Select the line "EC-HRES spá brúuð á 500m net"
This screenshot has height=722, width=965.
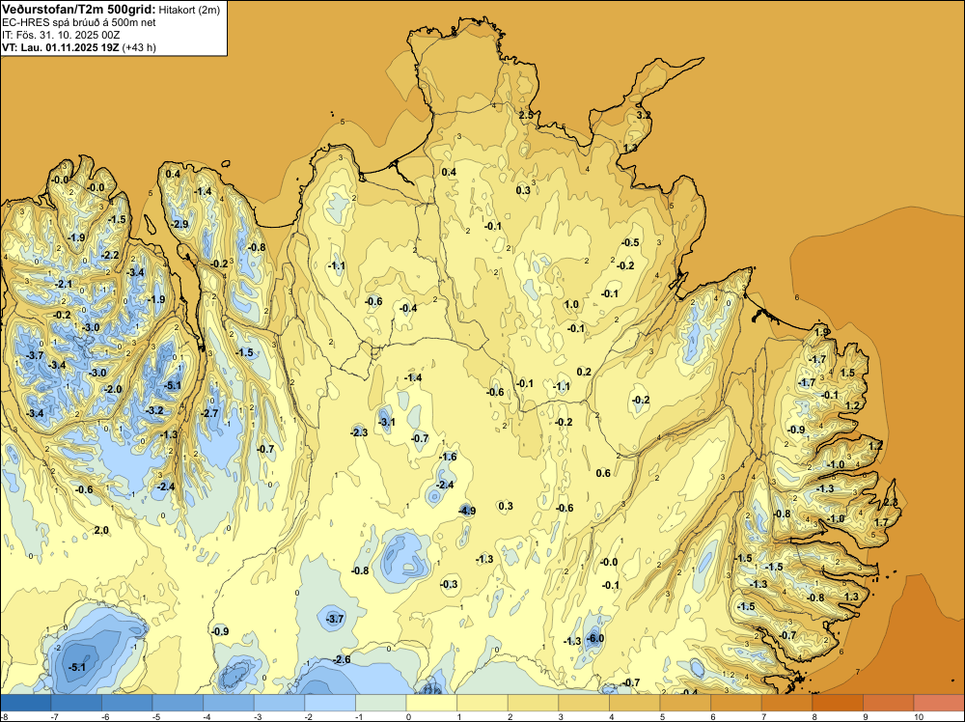pyautogui.click(x=79, y=22)
